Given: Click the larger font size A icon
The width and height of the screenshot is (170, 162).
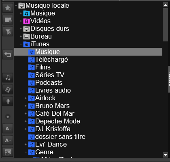Looking at the screenshot, I should pos(8,140).
